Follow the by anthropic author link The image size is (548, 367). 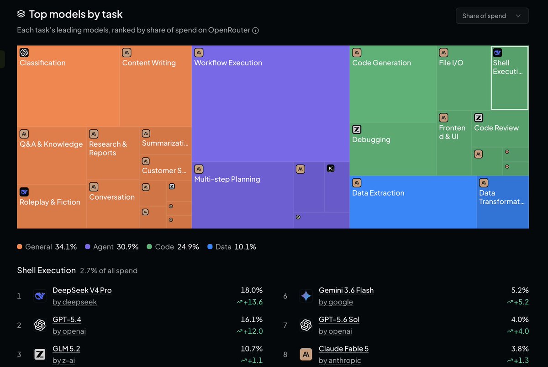tap(340, 361)
